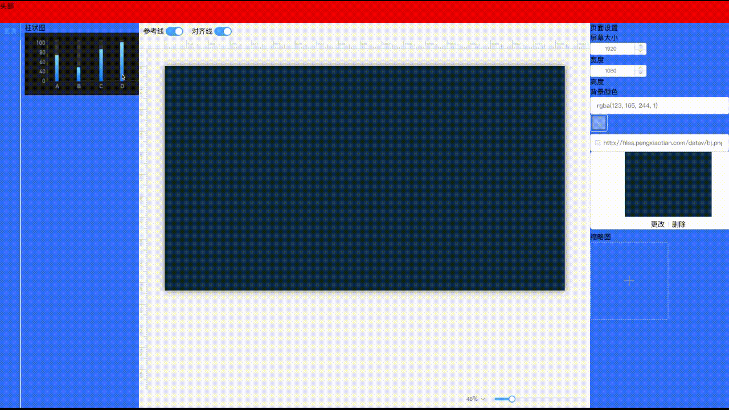
Task: Click the 删除 button to remove background image
Action: [x=679, y=224]
